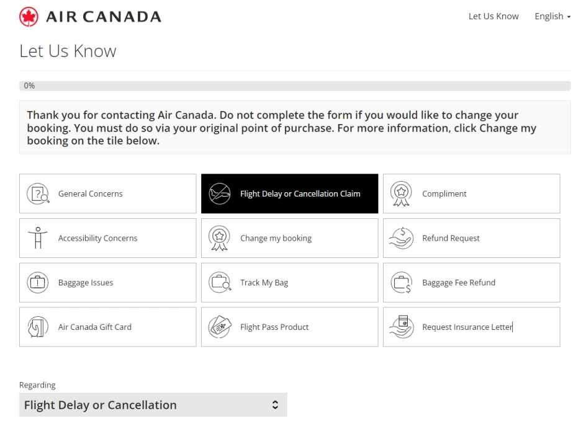
Task: Open the Let Us Know menu item
Action: [493, 17]
